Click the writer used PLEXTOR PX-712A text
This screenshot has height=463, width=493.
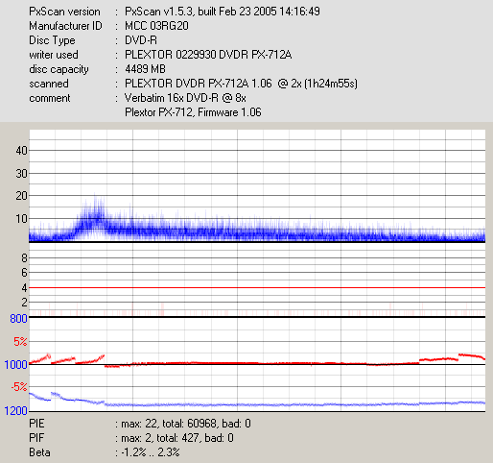click(x=208, y=55)
